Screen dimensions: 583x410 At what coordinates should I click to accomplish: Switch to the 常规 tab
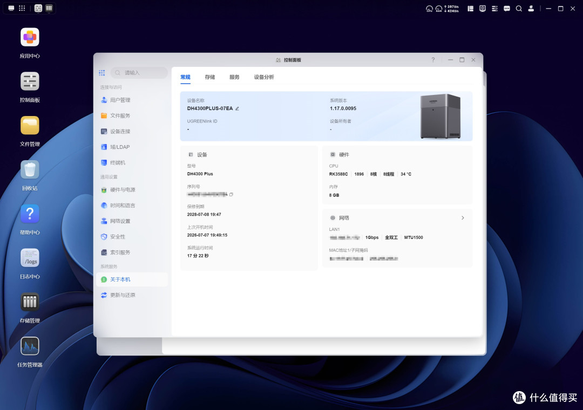pos(185,77)
